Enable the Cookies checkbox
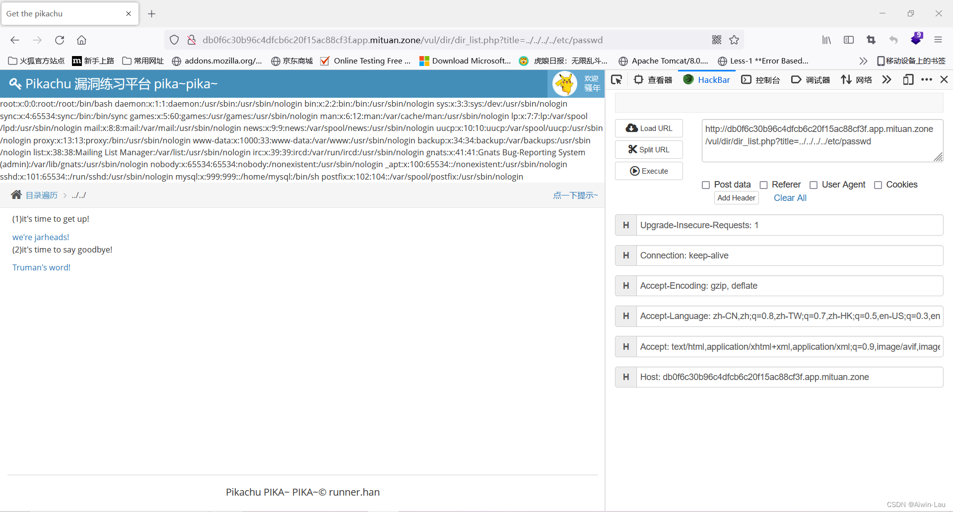Screen dimensions: 953x512 pos(878,185)
